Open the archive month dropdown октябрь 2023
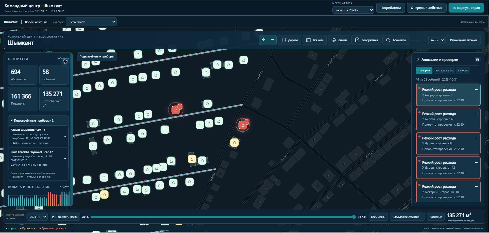The height and width of the screenshot is (233, 489). tap(353, 10)
